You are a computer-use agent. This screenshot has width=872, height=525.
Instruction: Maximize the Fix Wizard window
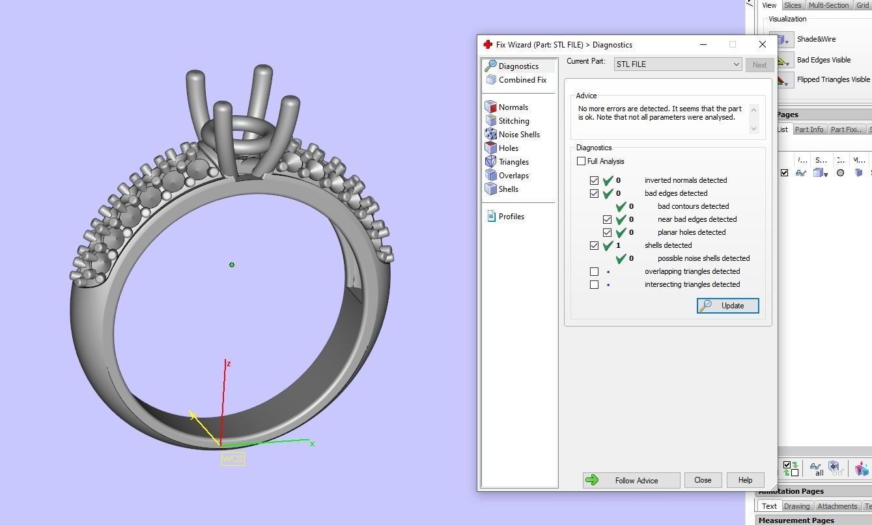pyautogui.click(x=733, y=45)
